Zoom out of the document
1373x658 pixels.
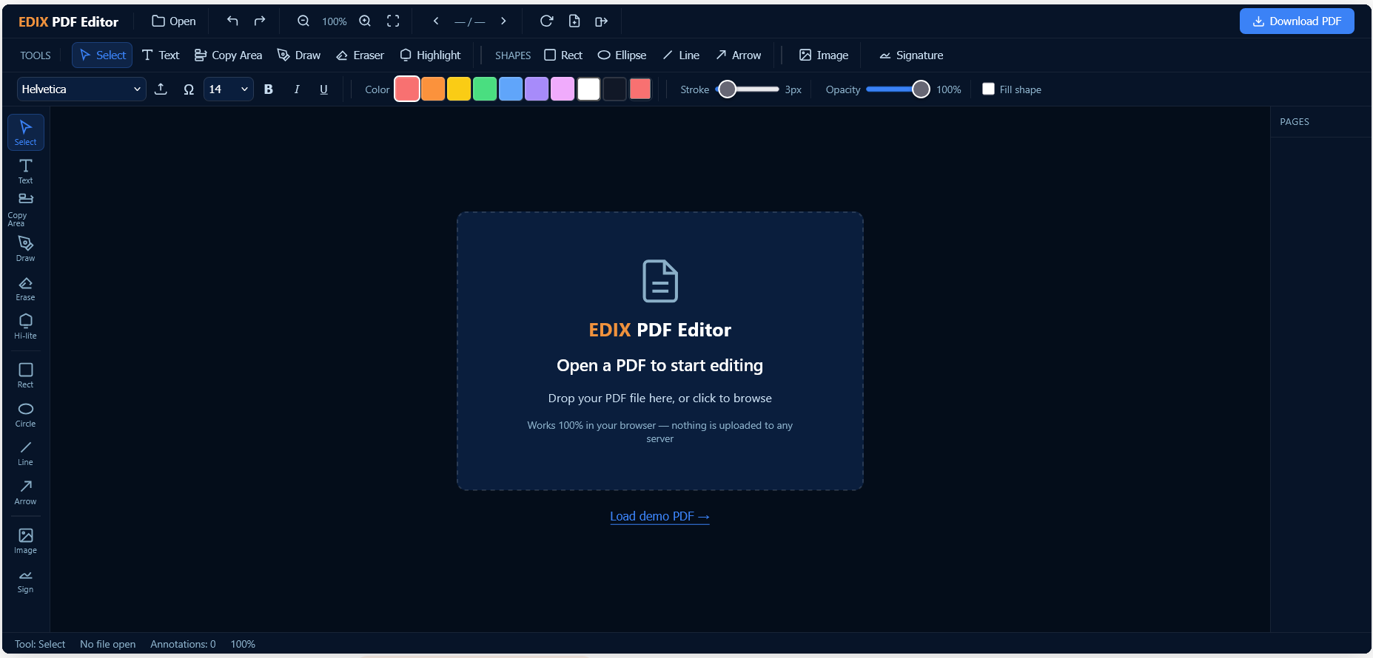[x=303, y=21]
